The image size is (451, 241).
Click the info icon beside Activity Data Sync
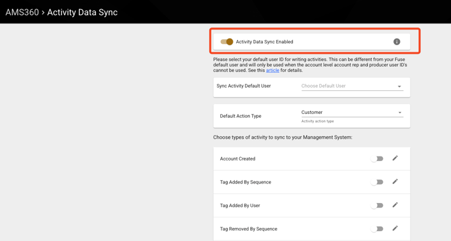(397, 42)
